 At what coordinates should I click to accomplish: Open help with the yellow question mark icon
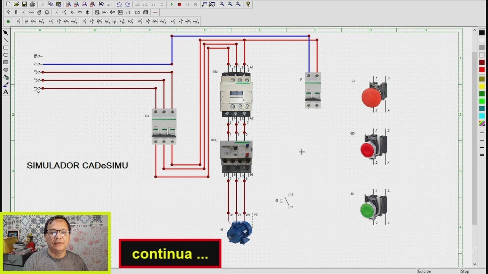point(248,4)
